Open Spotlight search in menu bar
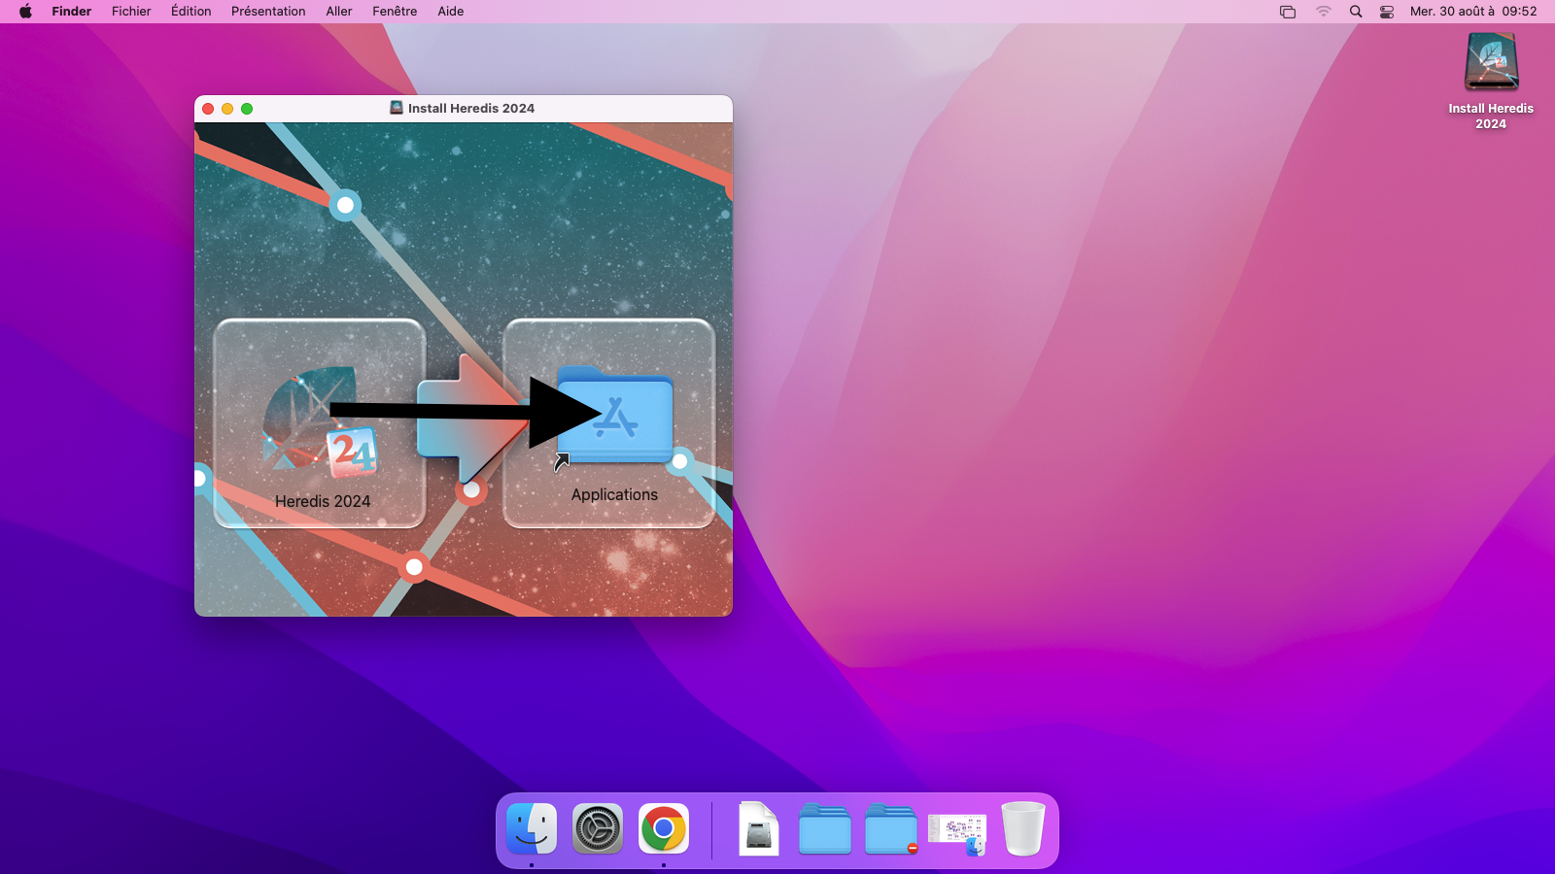The image size is (1555, 874). [1356, 12]
